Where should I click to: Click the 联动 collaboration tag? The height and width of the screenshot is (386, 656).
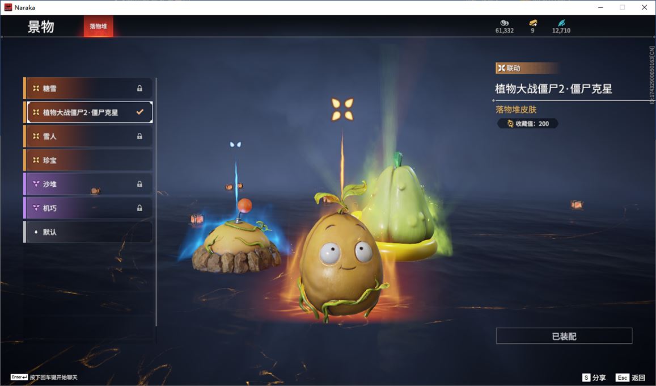[527, 68]
